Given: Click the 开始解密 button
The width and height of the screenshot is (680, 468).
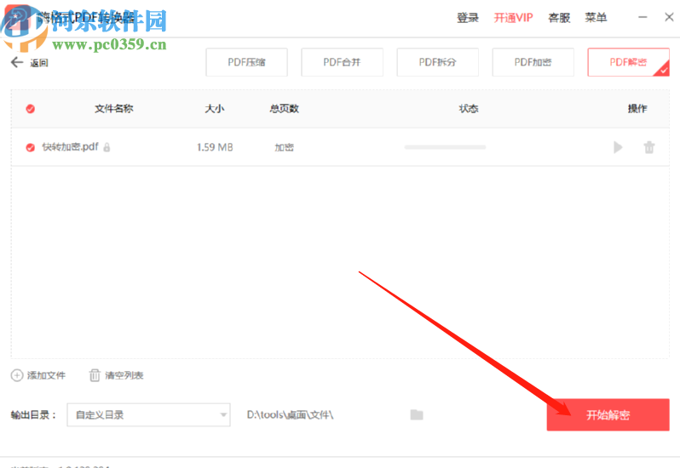Looking at the screenshot, I should [608, 414].
